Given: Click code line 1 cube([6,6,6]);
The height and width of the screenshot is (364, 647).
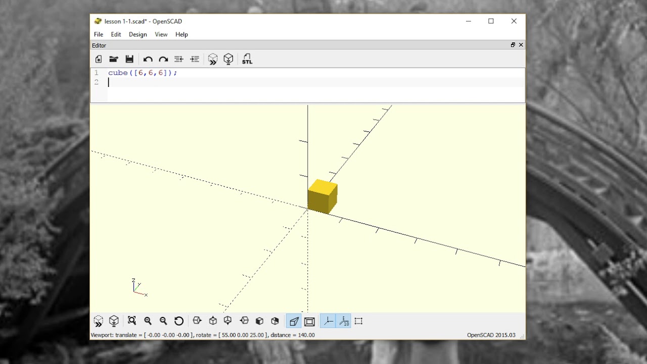Looking at the screenshot, I should click(x=143, y=73).
